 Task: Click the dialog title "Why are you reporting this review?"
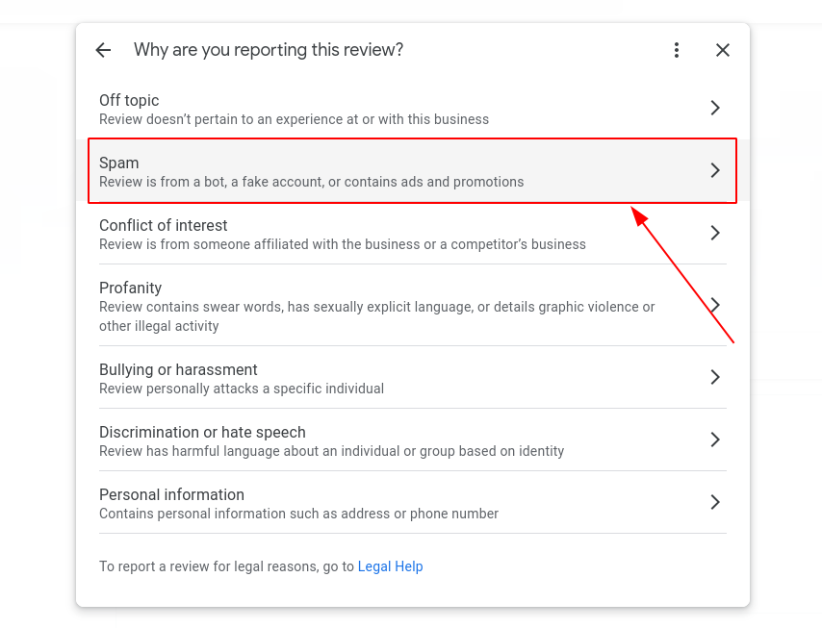[269, 50]
